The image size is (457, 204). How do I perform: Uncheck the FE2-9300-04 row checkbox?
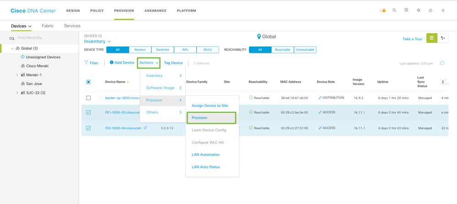[x=88, y=128]
